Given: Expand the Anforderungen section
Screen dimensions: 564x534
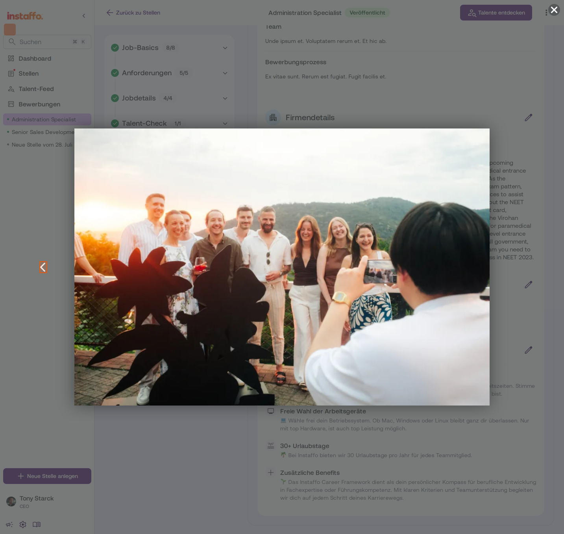Looking at the screenshot, I should [225, 73].
